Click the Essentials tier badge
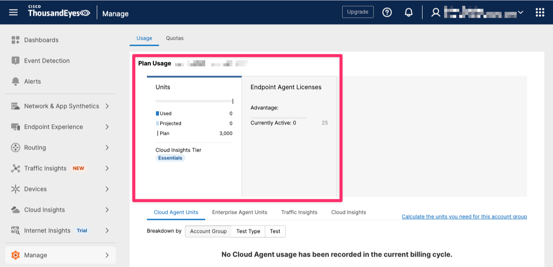Image resolution: width=553 pixels, height=267 pixels. tap(170, 158)
